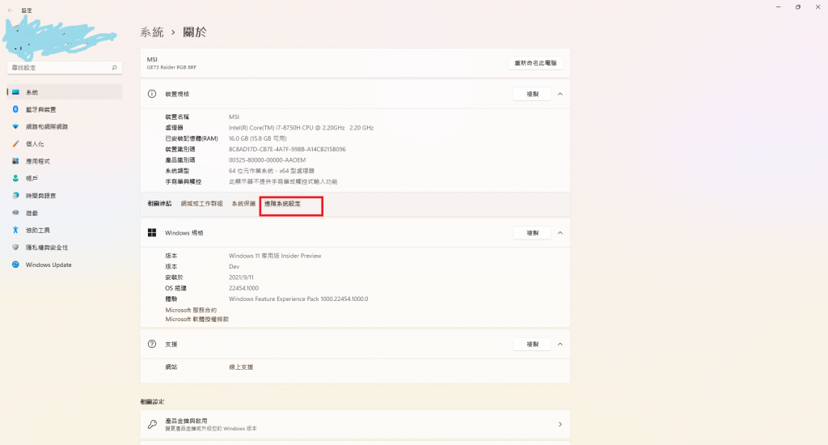Click GE73 Raider RGB 8RF model name
828x445 pixels.
click(x=171, y=68)
